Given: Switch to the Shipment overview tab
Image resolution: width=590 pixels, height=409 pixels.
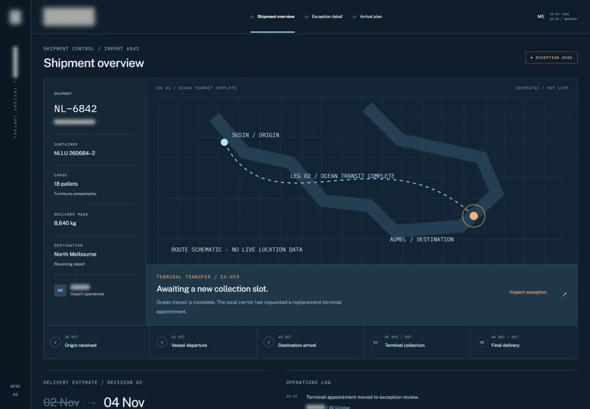Looking at the screenshot, I should pyautogui.click(x=272, y=17).
